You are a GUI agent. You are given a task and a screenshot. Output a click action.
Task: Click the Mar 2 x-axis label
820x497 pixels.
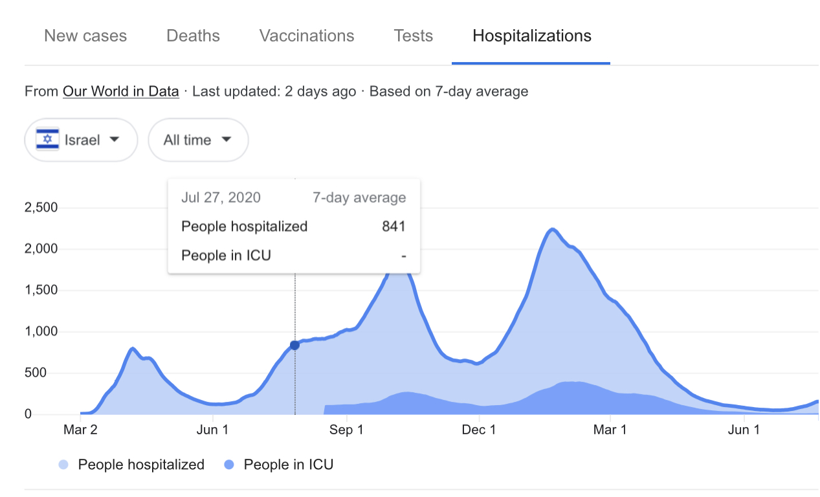click(x=80, y=430)
